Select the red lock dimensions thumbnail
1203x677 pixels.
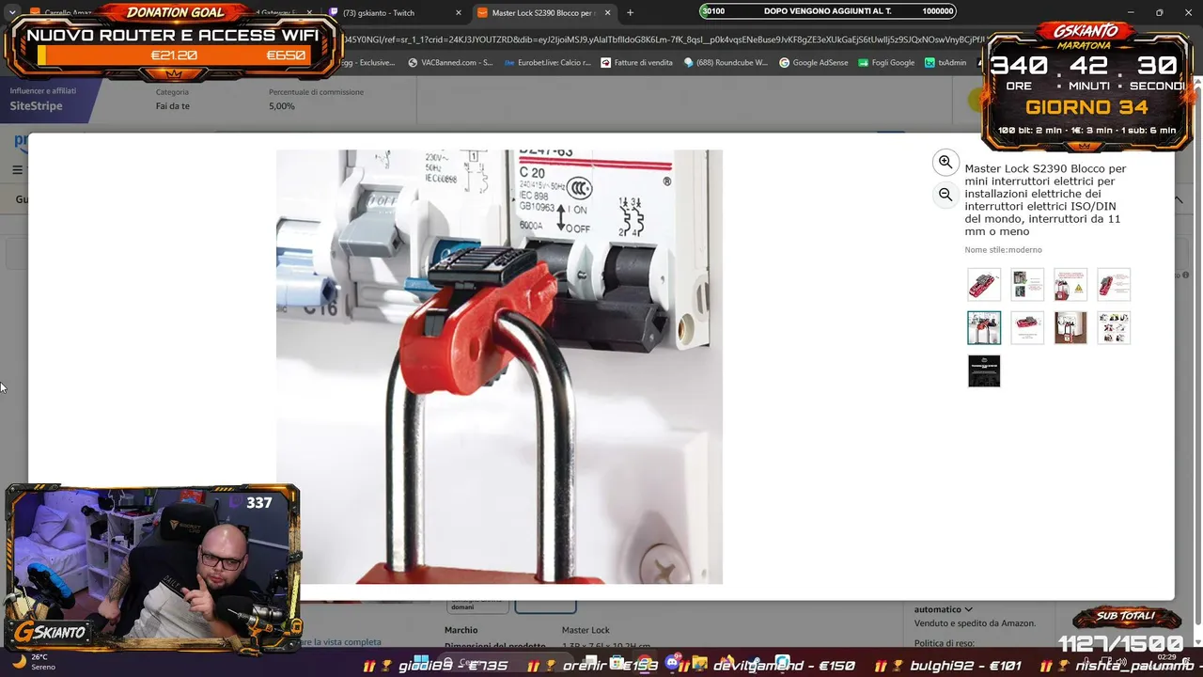coord(1027,327)
